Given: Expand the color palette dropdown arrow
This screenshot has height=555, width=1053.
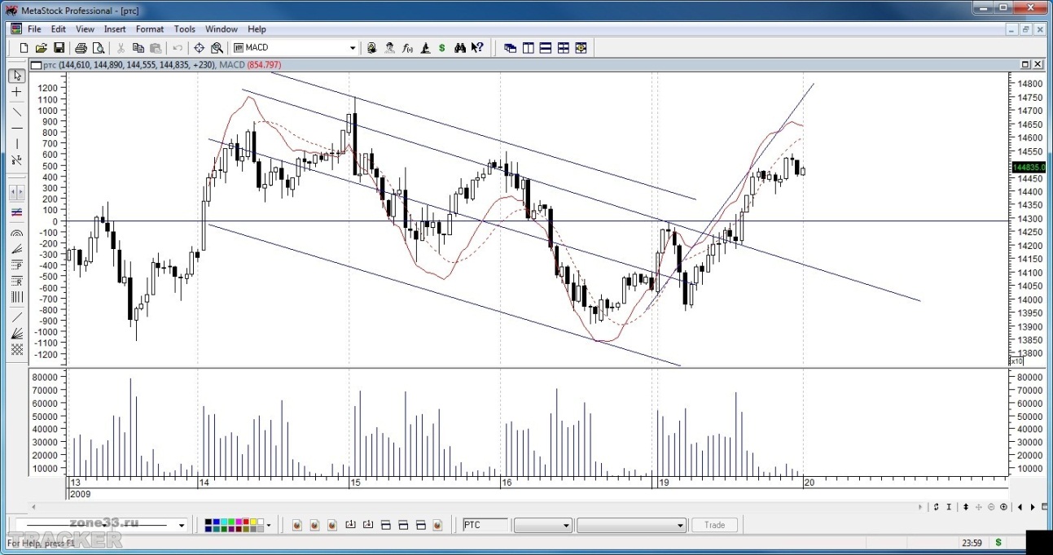Looking at the screenshot, I should tap(268, 525).
